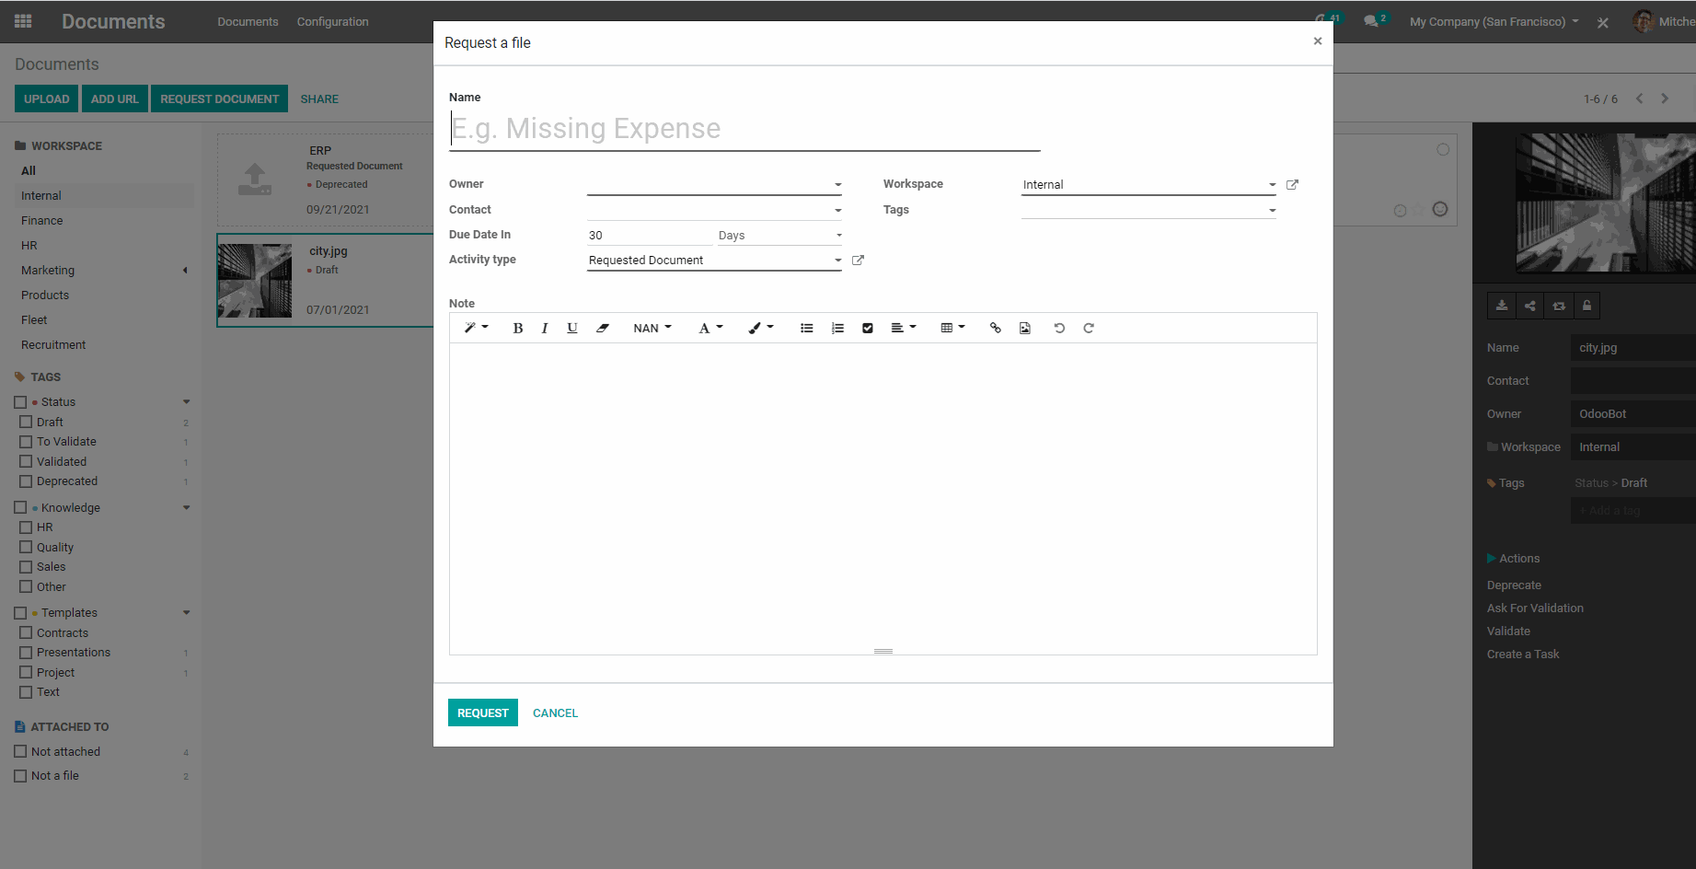Screen dimensions: 1696x869
Task: Select the Recruitment workspace
Action: point(53,345)
